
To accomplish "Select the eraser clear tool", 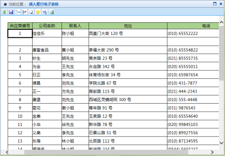I will tap(31, 12).
